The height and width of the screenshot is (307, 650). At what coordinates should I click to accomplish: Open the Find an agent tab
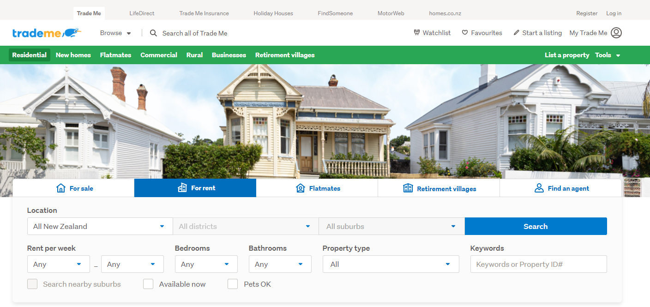pos(561,188)
